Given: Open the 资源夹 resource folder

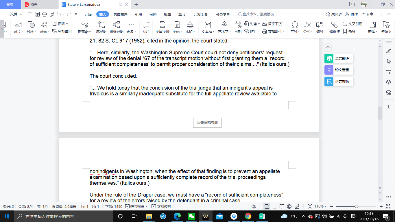Looking at the screenshot, I should (386, 27).
